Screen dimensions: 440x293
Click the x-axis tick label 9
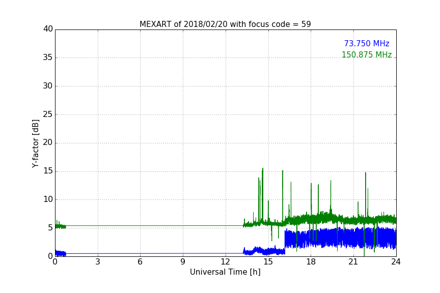(183, 262)
